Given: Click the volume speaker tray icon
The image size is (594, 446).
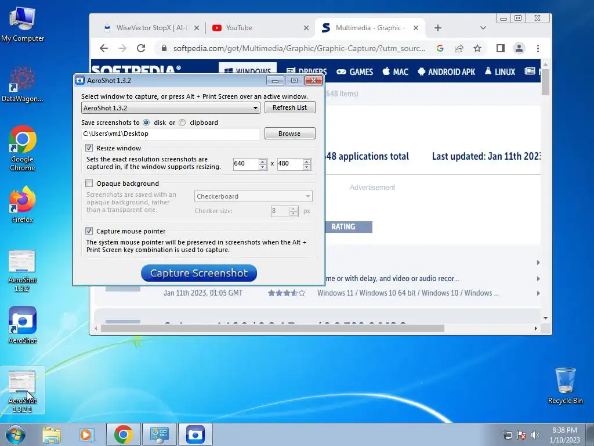Looking at the screenshot, I should click(535, 435).
